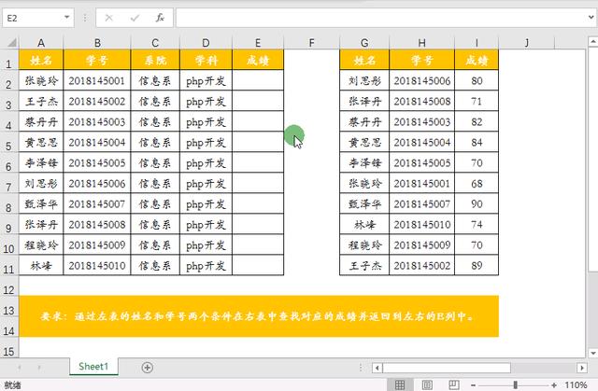The height and width of the screenshot is (391, 598).
Task: Select column F header
Action: (x=311, y=43)
